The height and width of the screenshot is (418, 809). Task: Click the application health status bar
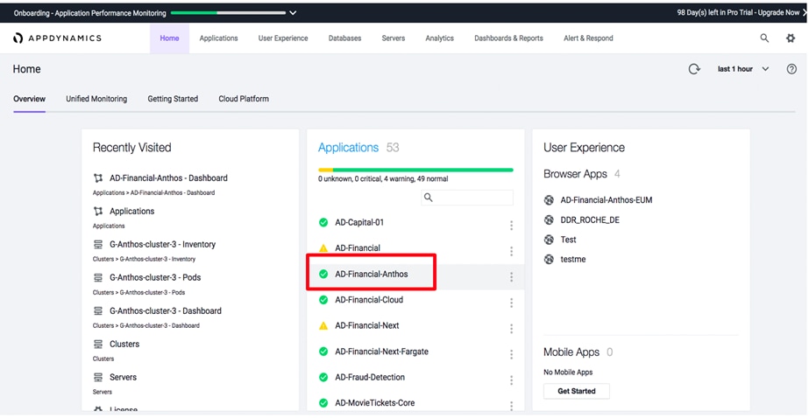[415, 170]
